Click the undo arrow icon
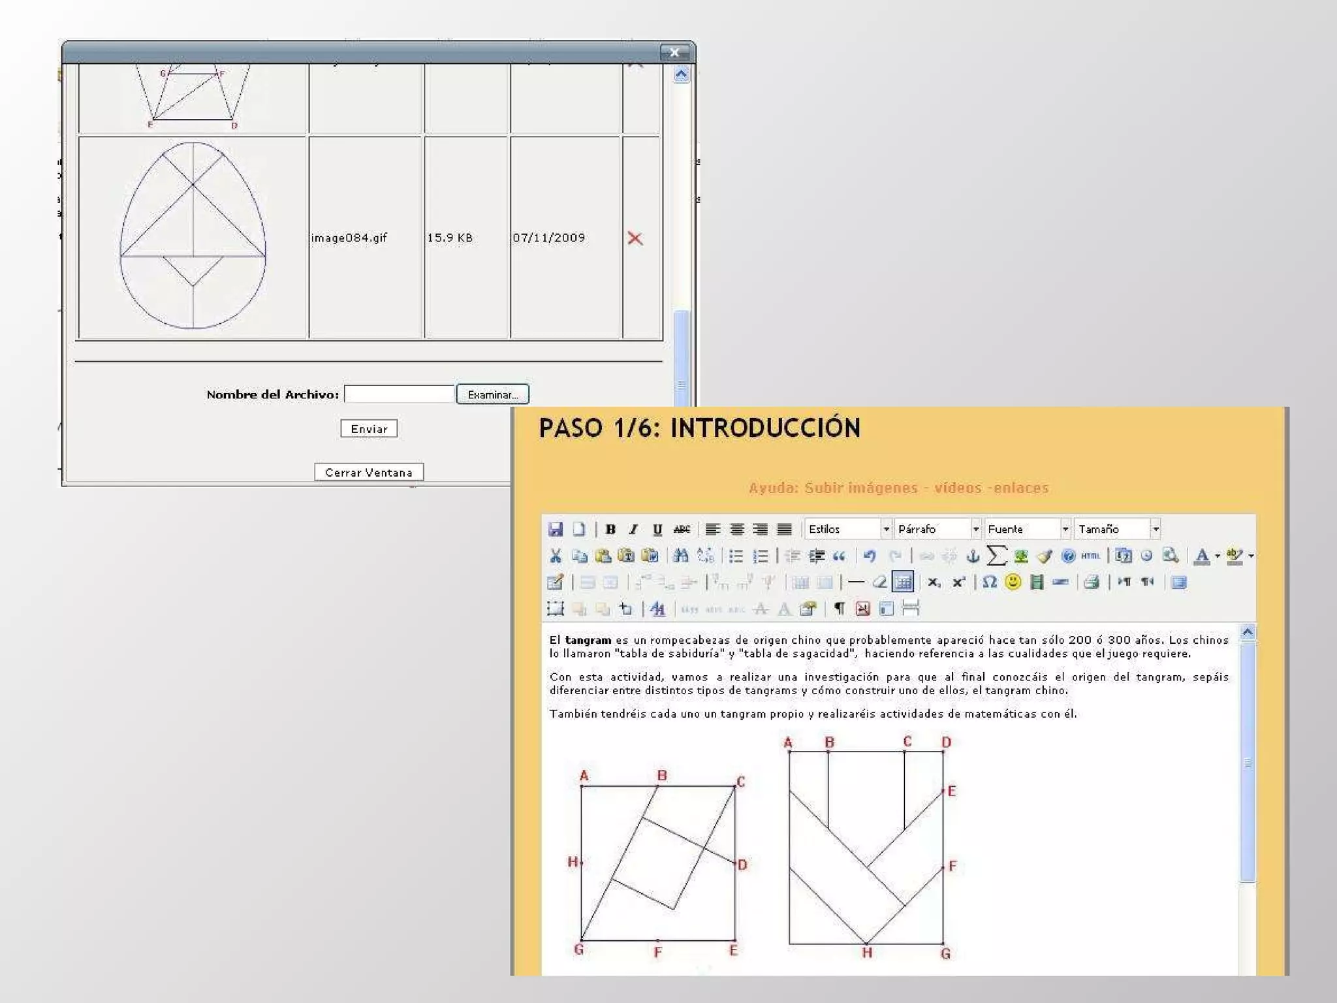Screen dimensions: 1337x1003 870,556
